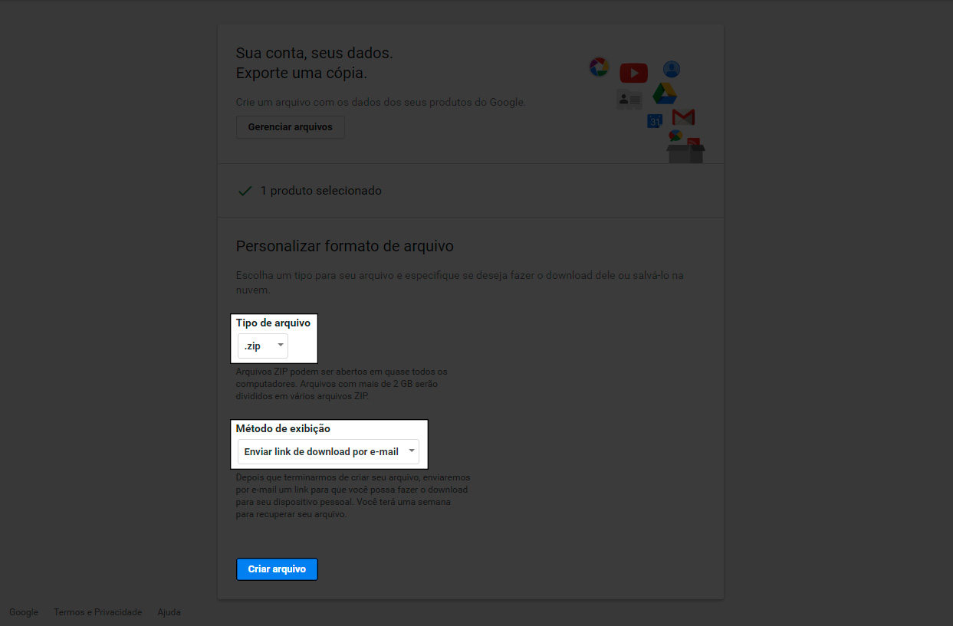Open the .zip file type dropdown
The image size is (953, 626).
point(263,346)
